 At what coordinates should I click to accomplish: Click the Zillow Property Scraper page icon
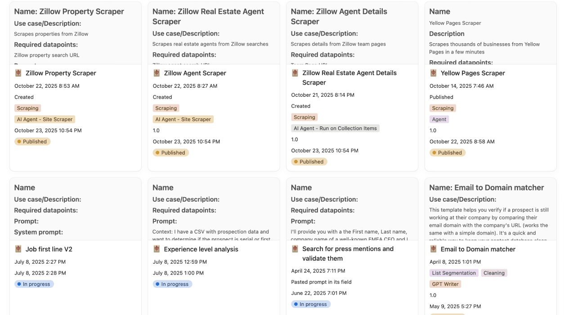click(x=18, y=73)
